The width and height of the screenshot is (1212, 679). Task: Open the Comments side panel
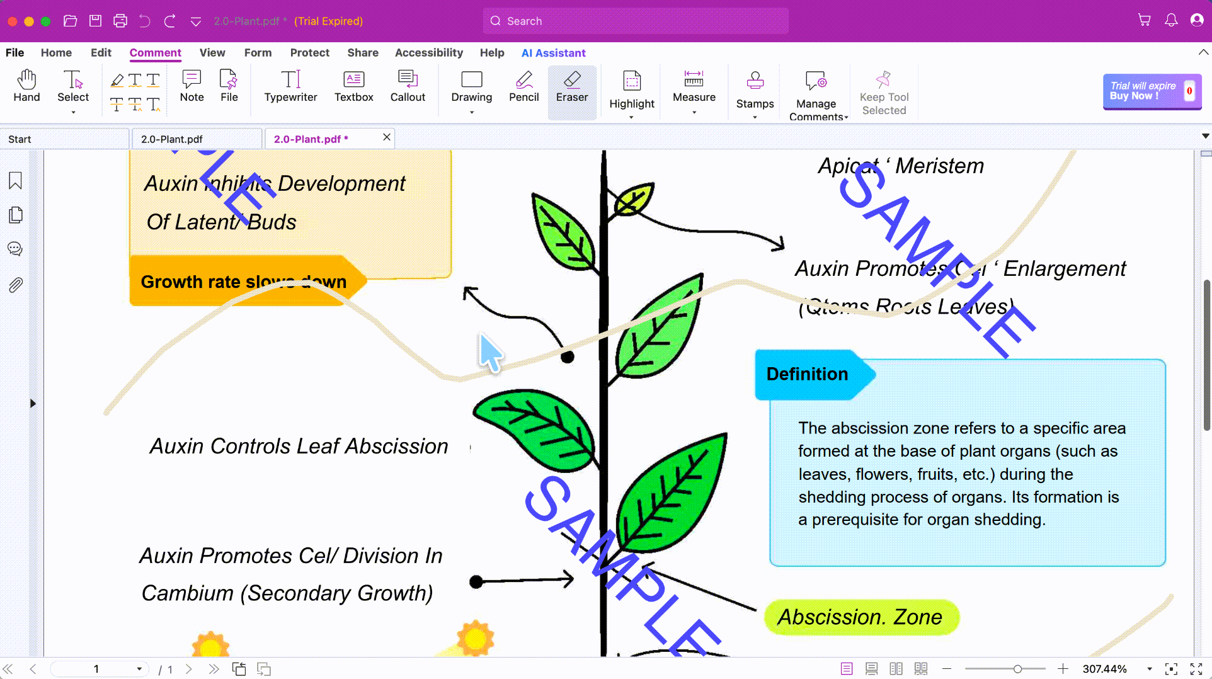[15, 249]
